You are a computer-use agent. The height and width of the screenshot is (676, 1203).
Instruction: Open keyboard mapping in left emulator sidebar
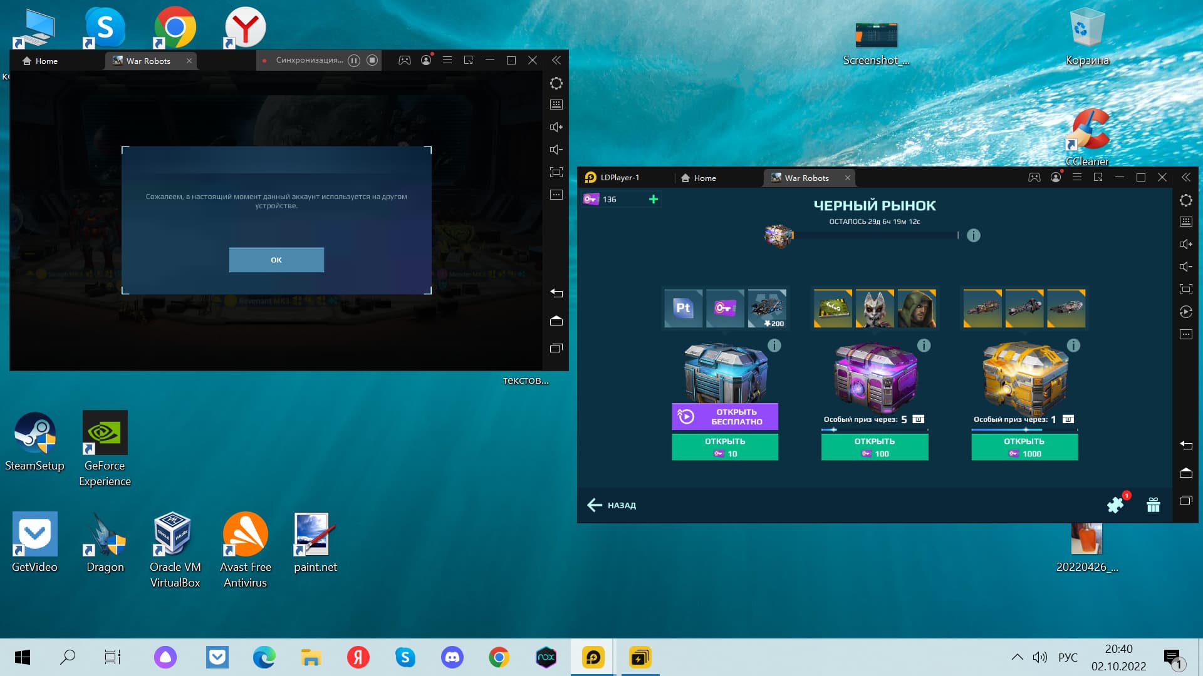click(556, 105)
